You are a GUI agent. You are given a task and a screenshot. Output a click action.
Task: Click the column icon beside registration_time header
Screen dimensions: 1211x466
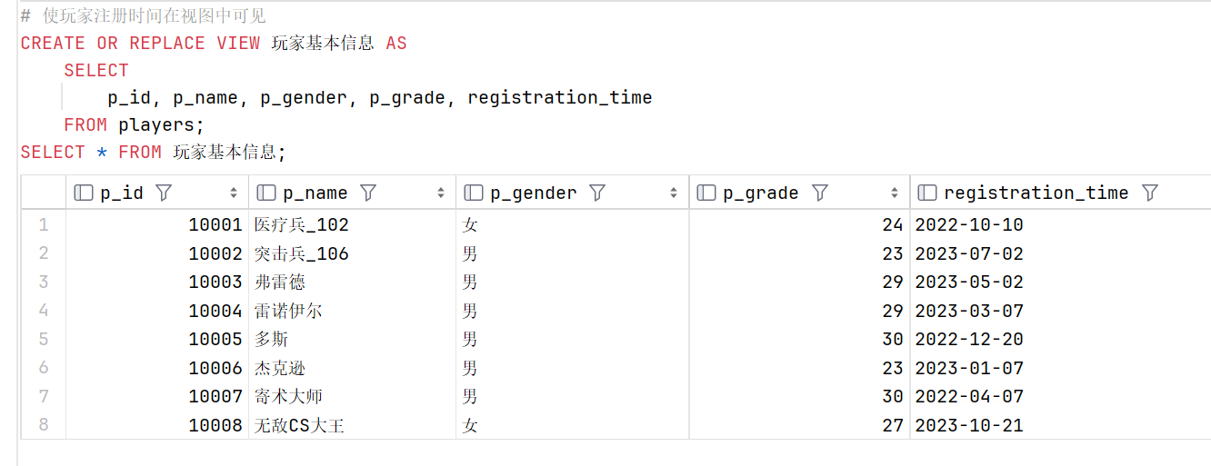927,193
